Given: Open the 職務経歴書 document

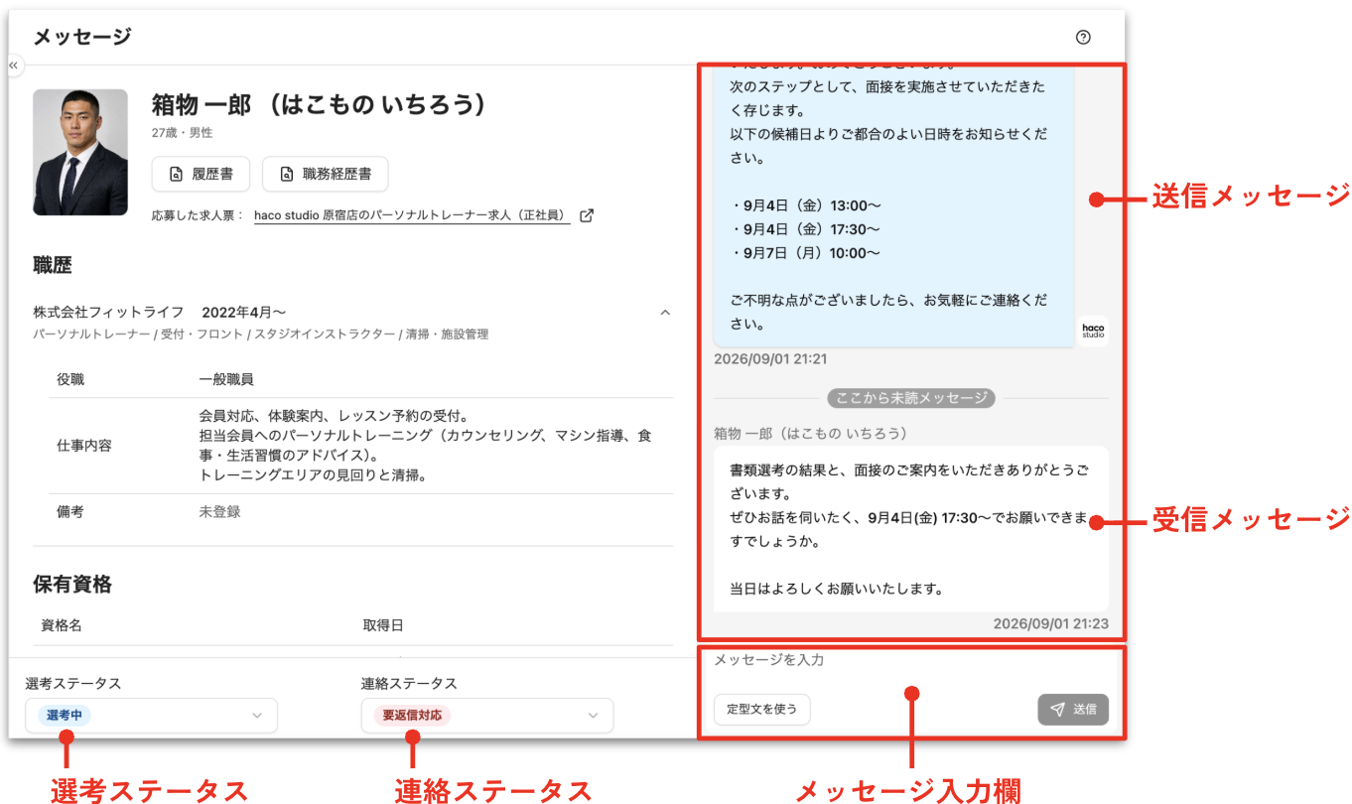Looking at the screenshot, I should [x=325, y=174].
